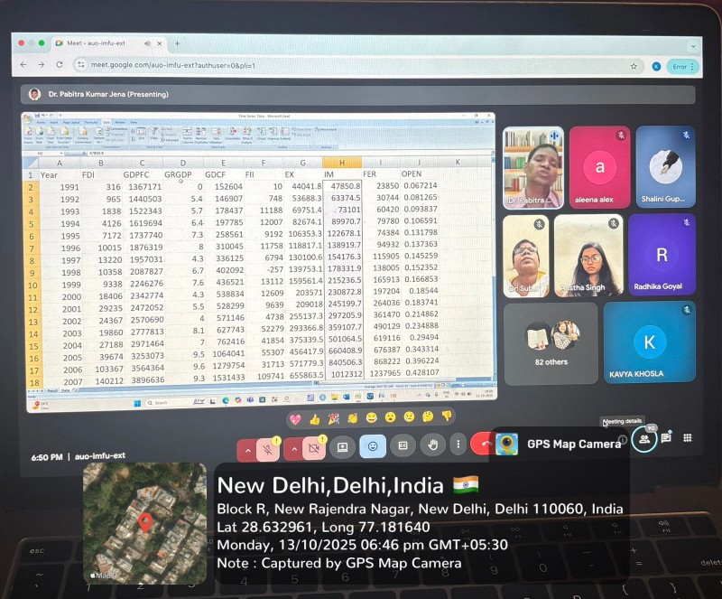Raise hand in the meeting
722x599 pixels.
(x=432, y=445)
